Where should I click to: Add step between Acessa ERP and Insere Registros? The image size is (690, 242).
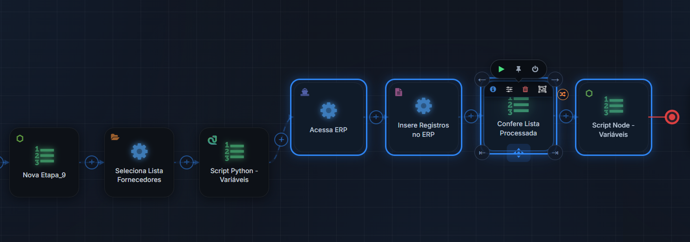(x=376, y=117)
